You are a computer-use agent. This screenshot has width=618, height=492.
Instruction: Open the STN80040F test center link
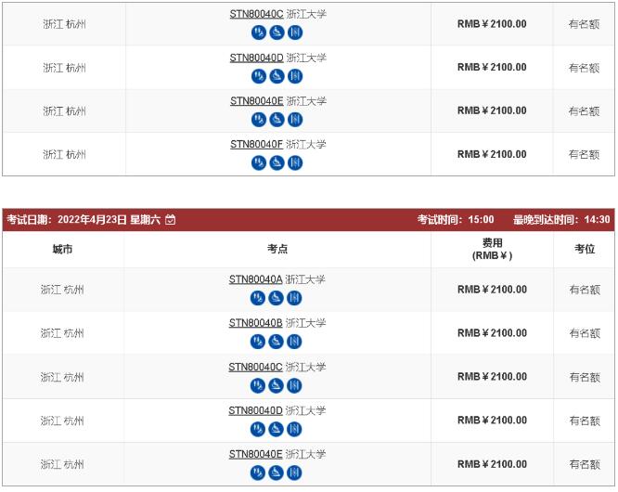[x=257, y=144]
